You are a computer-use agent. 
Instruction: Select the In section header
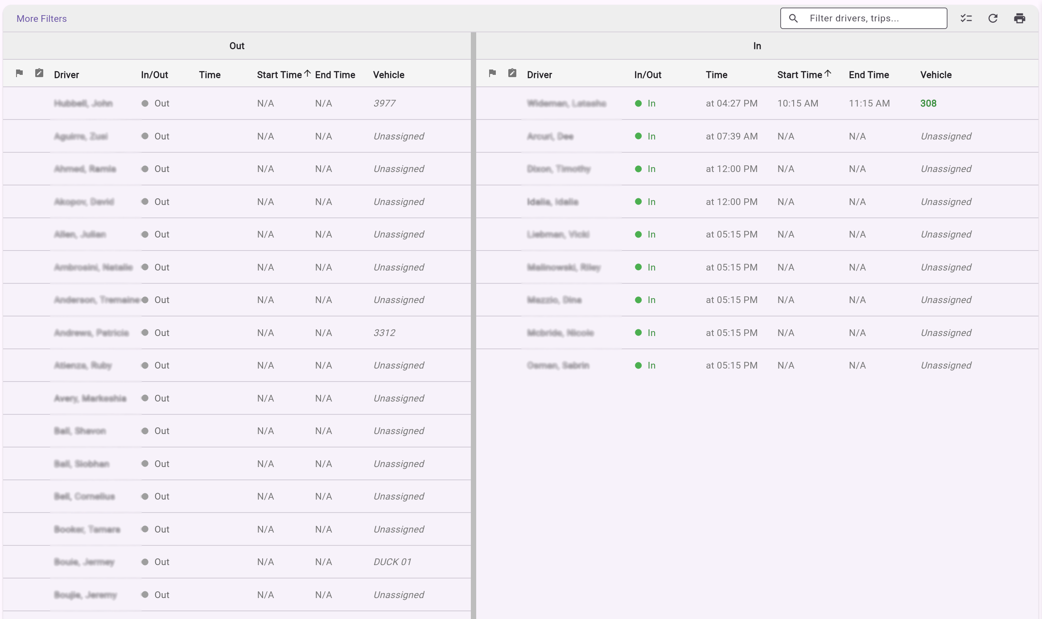[757, 45]
